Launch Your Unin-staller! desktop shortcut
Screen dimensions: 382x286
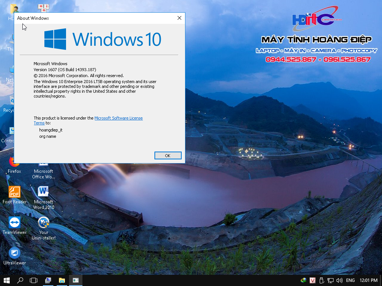(44, 228)
